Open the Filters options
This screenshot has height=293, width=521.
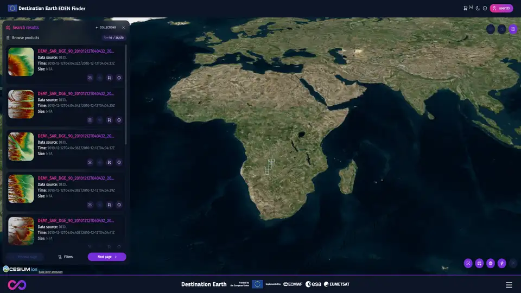tap(65, 257)
